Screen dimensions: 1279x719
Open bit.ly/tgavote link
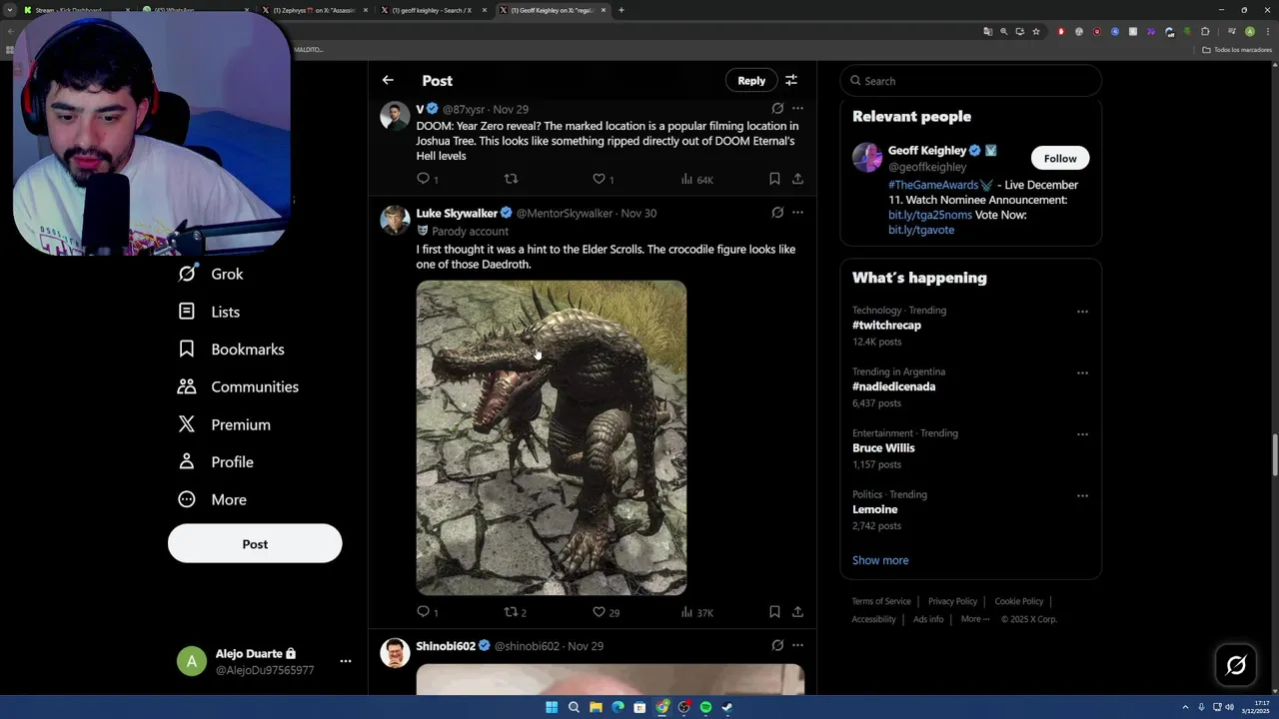921,230
